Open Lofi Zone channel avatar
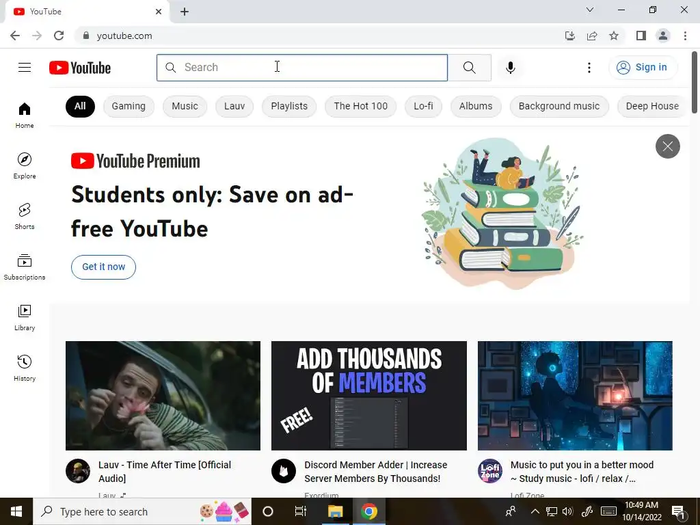 489,471
